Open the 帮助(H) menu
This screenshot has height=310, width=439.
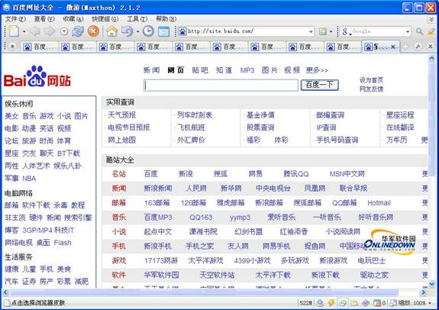point(166,19)
